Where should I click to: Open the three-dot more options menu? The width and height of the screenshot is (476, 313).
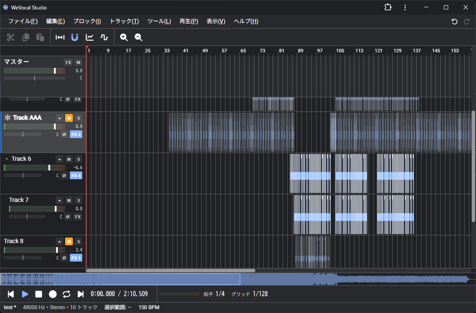point(405,7)
